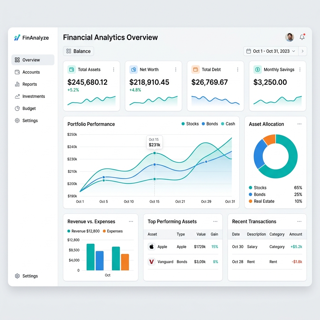
Task: Click the Net Worth pie icon
Action: pyautogui.click(x=133, y=70)
